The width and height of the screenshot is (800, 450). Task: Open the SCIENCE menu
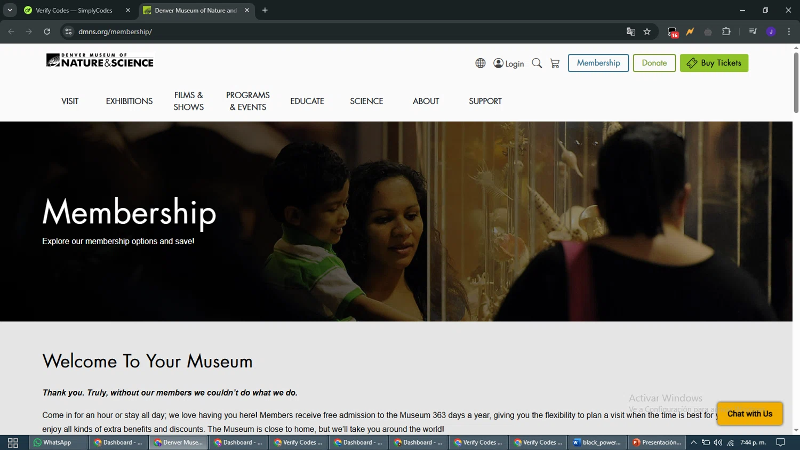tap(366, 101)
